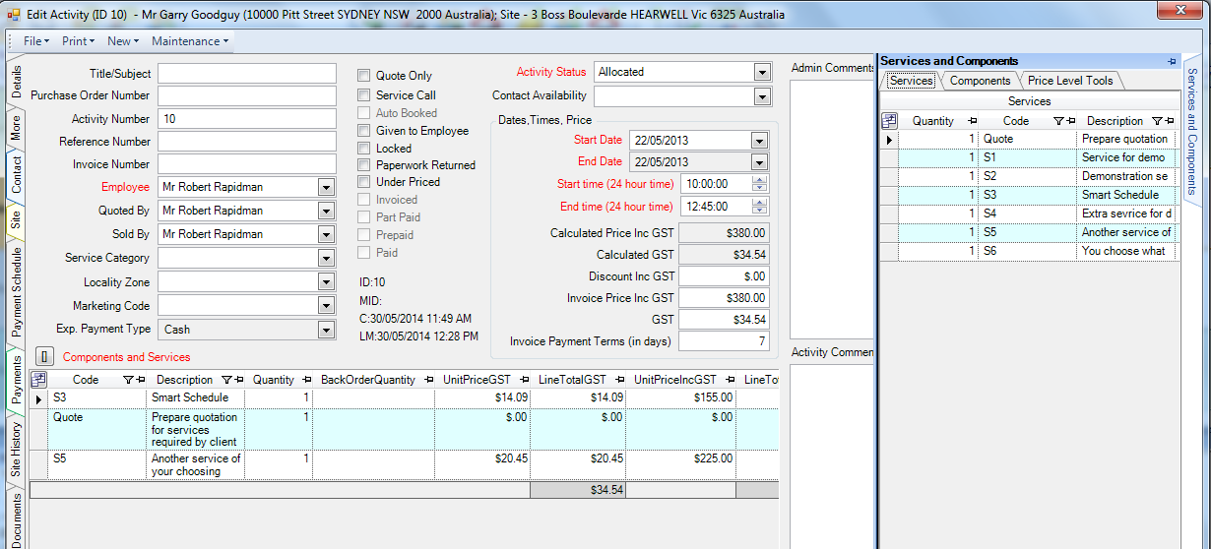Screen dimensions: 1211x549
Task: Open the Site History side tab
Action: (x=16, y=450)
